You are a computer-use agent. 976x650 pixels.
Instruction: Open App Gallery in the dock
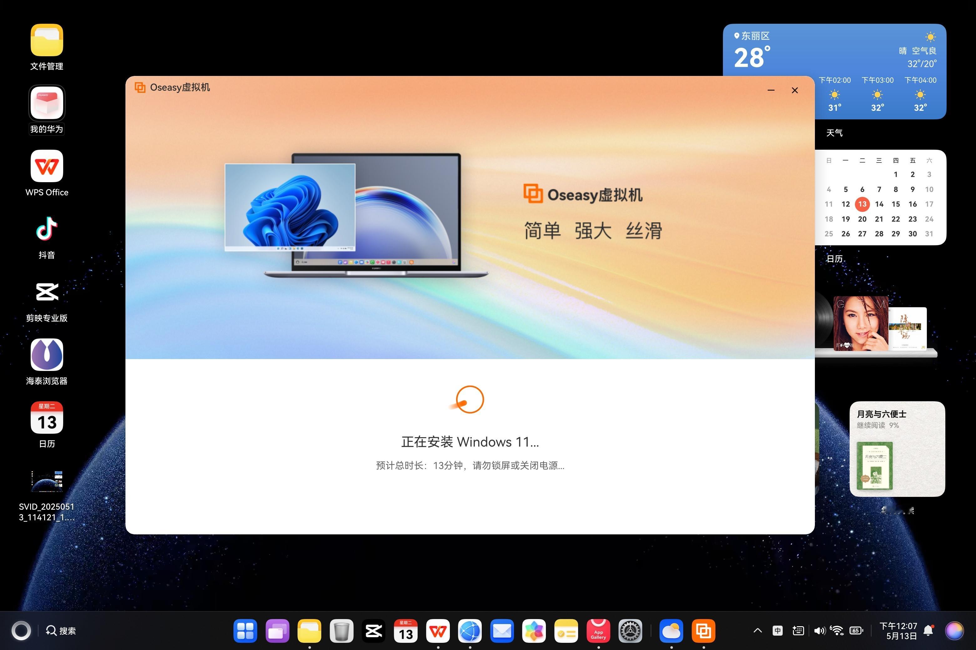598,631
